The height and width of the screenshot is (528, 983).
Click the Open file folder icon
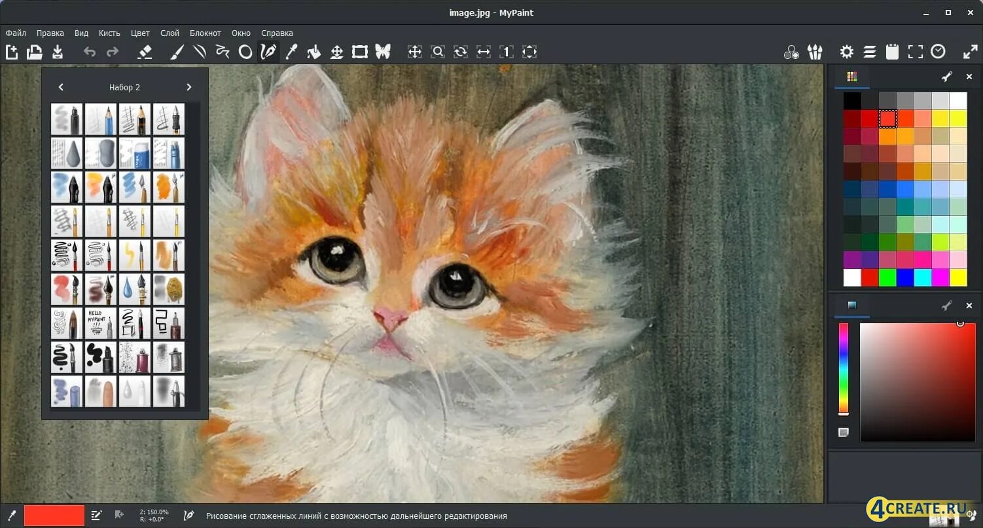[34, 52]
